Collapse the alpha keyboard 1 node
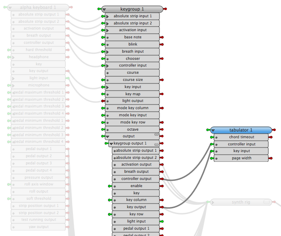 pos(10,8)
